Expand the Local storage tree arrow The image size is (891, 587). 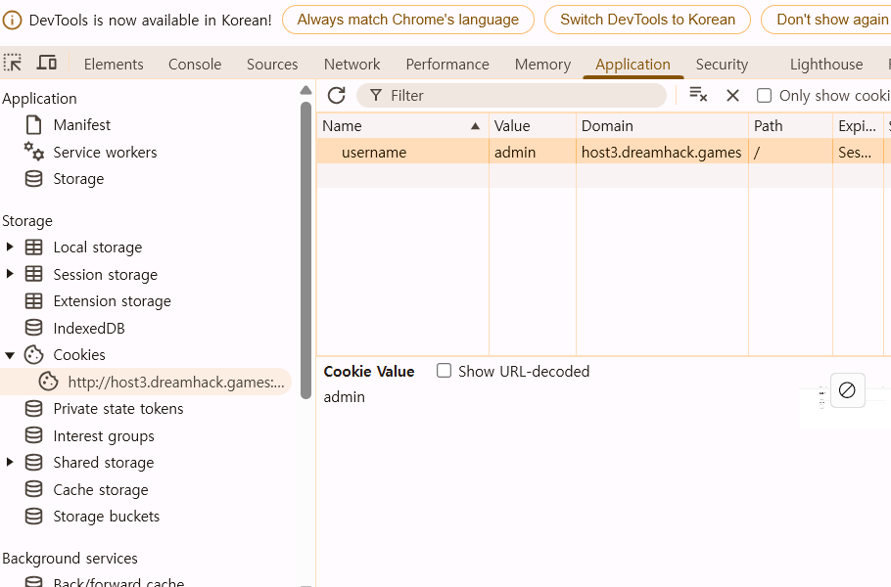pos(10,247)
